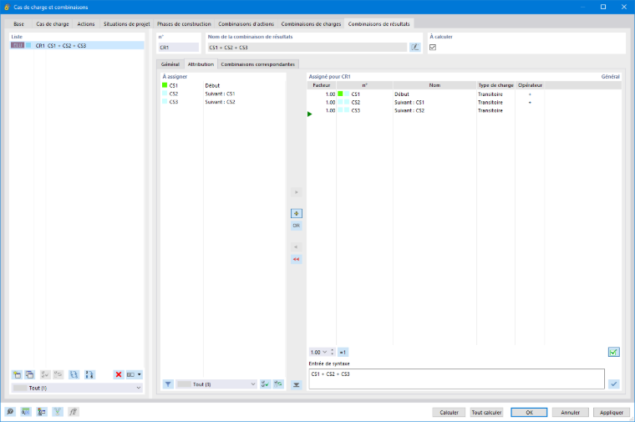Click the units and decimals 0.00 icon
Viewport: 635px width, 422px height.
[26, 412]
